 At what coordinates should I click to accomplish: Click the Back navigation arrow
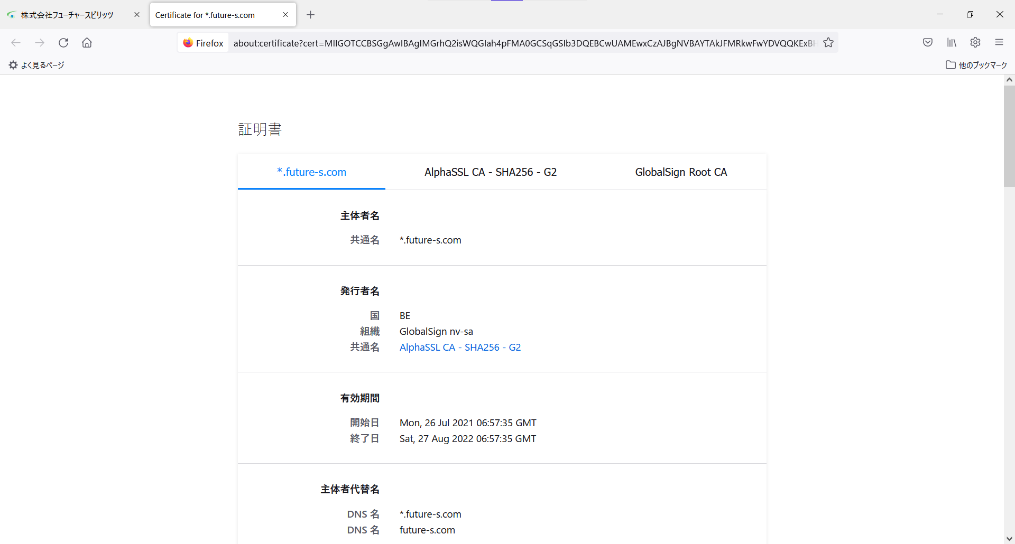(x=16, y=43)
